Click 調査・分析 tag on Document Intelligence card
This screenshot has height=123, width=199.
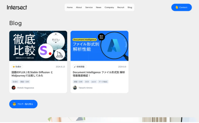pyautogui.click(x=78, y=82)
